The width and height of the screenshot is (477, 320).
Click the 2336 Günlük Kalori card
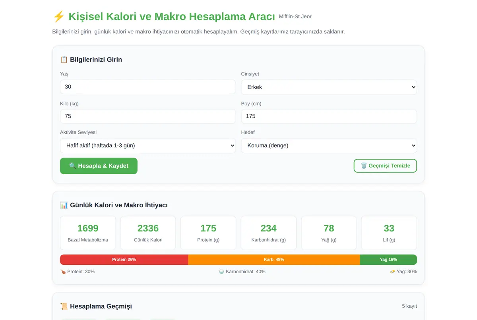pos(148,233)
